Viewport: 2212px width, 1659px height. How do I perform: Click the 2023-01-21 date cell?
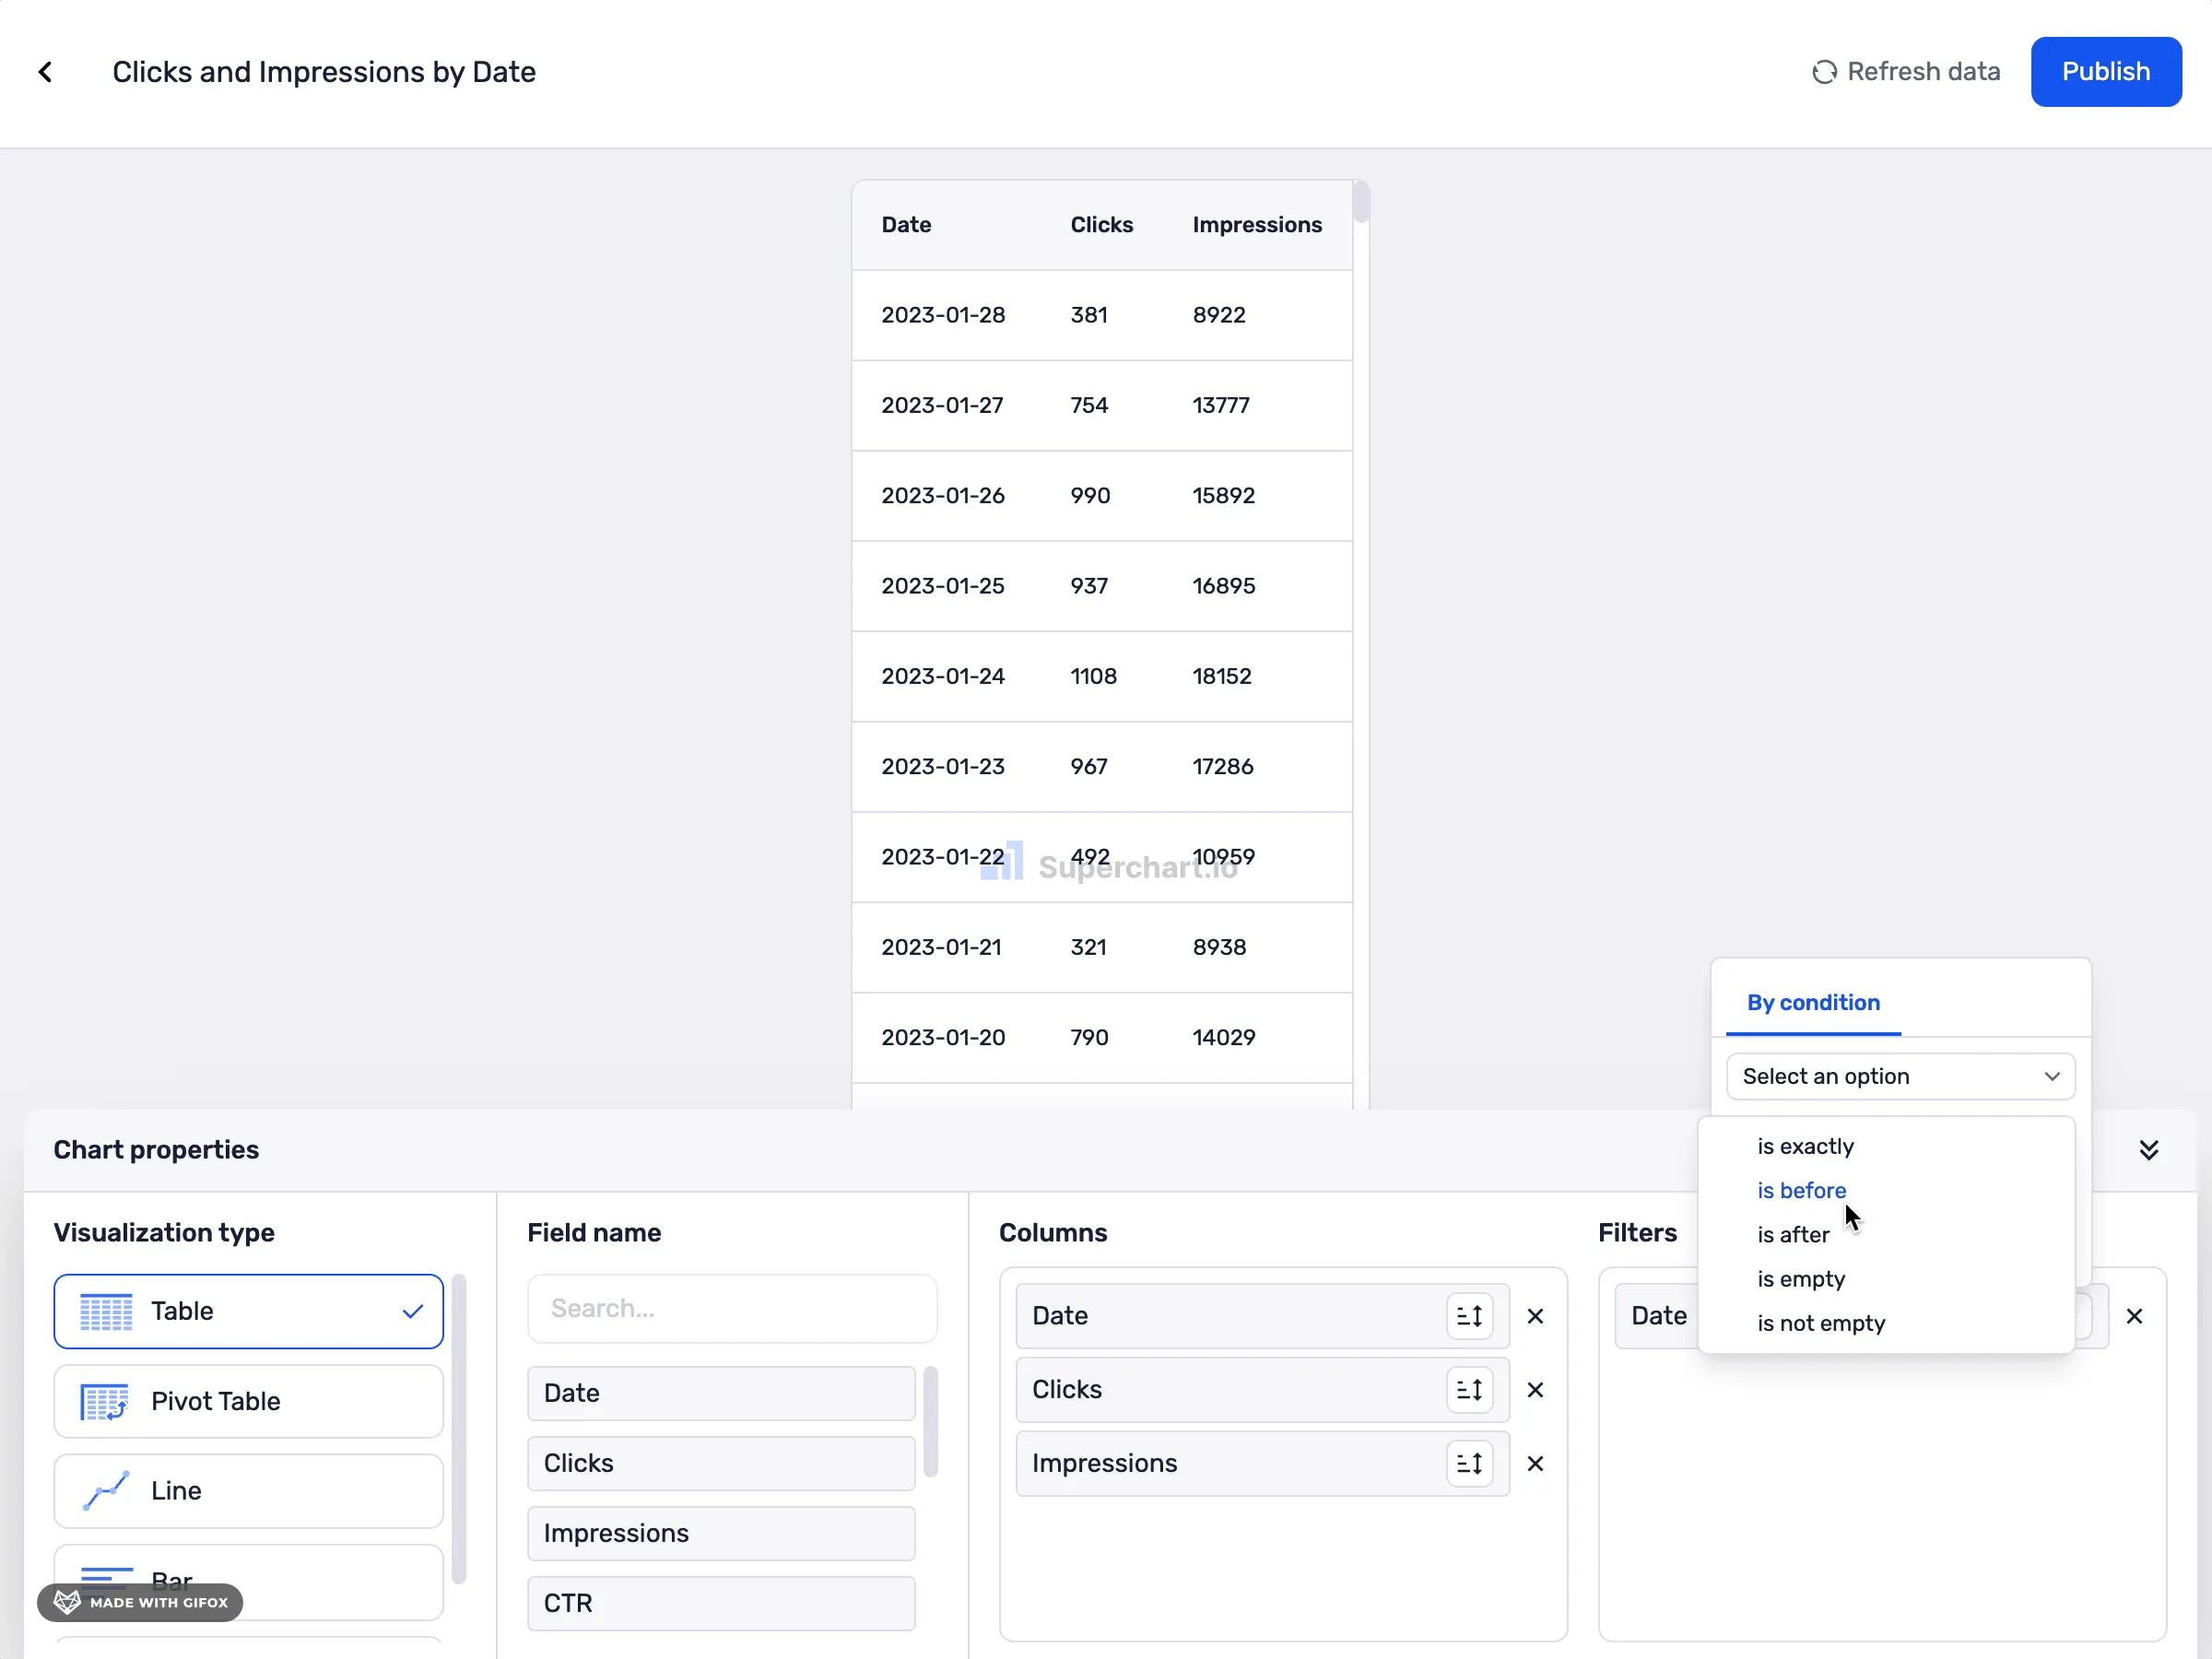tap(940, 946)
